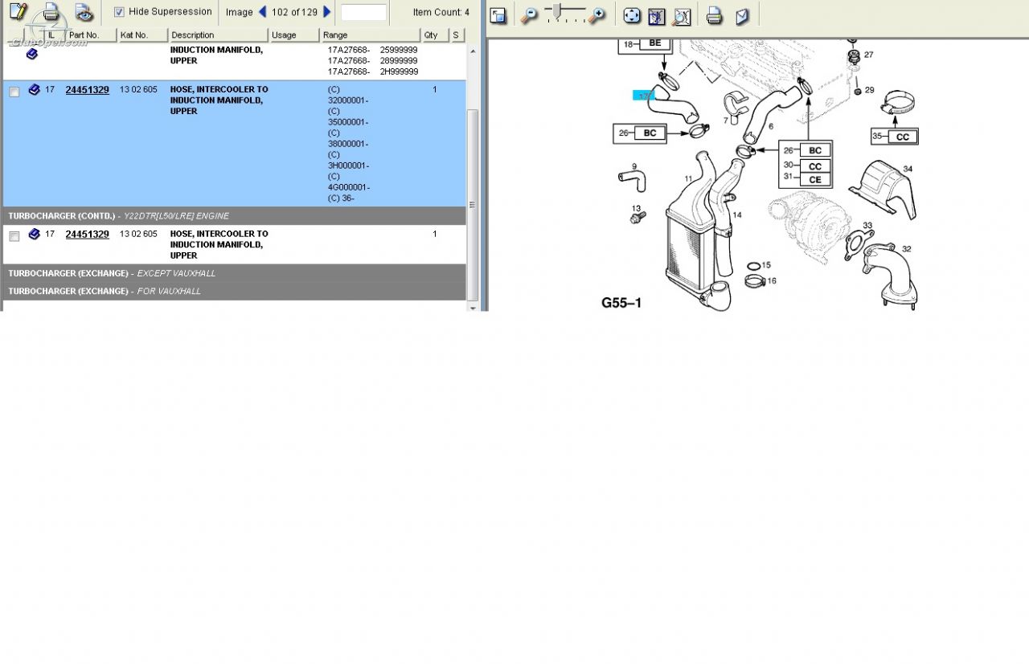Click the parts list print icon
Viewport: 1029px width, 666px height.
pyautogui.click(x=51, y=12)
